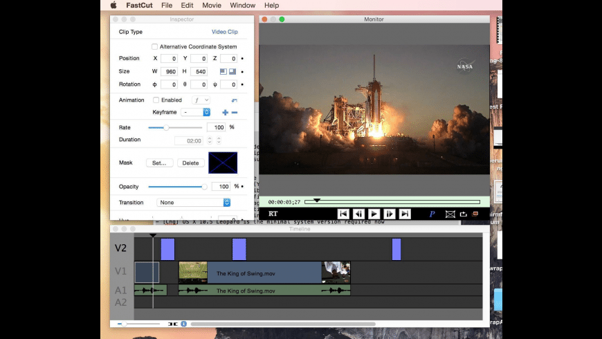
Task: Jump to end of clip in Monitor
Action: pyautogui.click(x=405, y=214)
